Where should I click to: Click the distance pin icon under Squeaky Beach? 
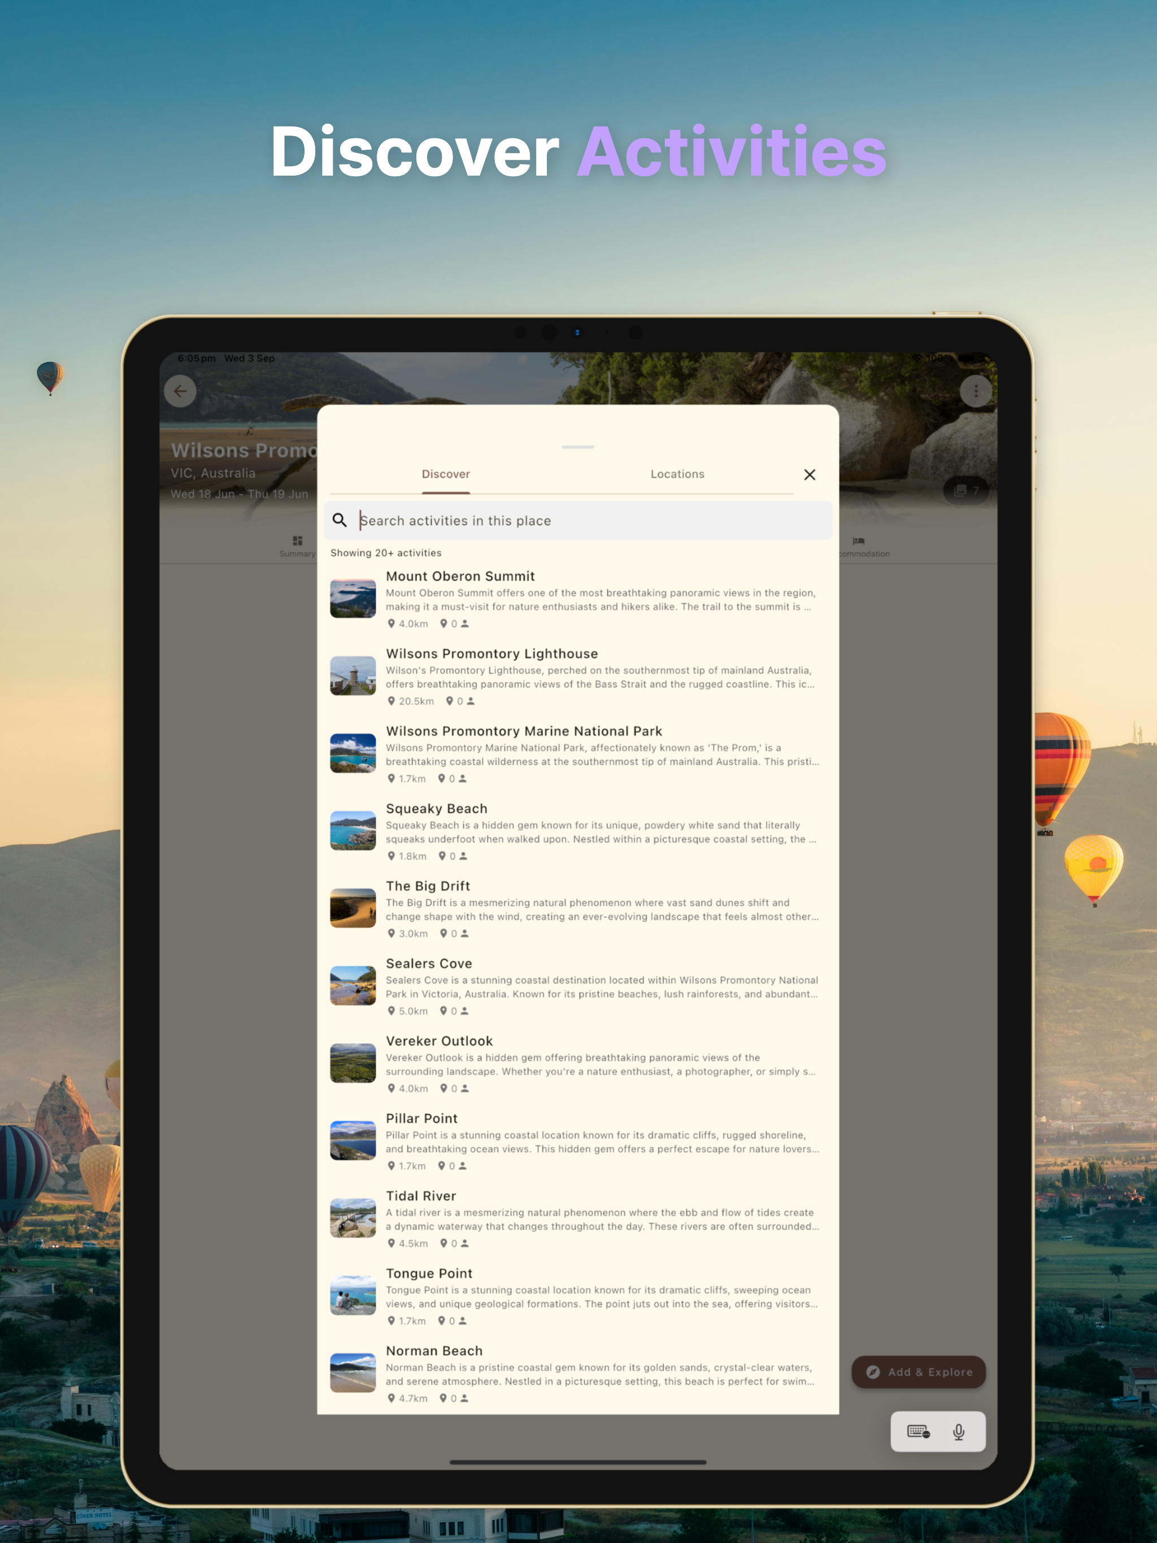392,856
